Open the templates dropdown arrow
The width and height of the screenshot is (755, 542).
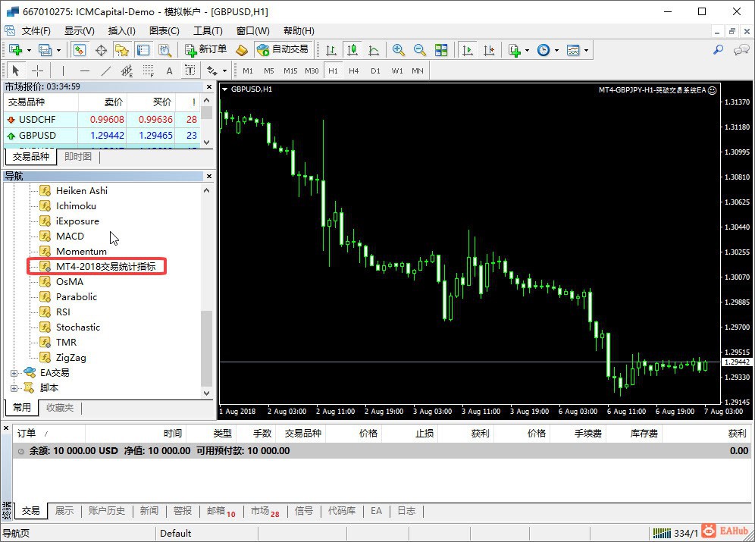pos(586,50)
